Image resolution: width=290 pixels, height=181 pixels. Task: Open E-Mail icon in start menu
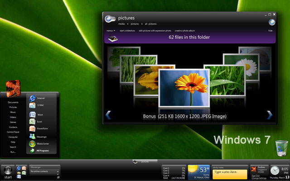[32, 105]
